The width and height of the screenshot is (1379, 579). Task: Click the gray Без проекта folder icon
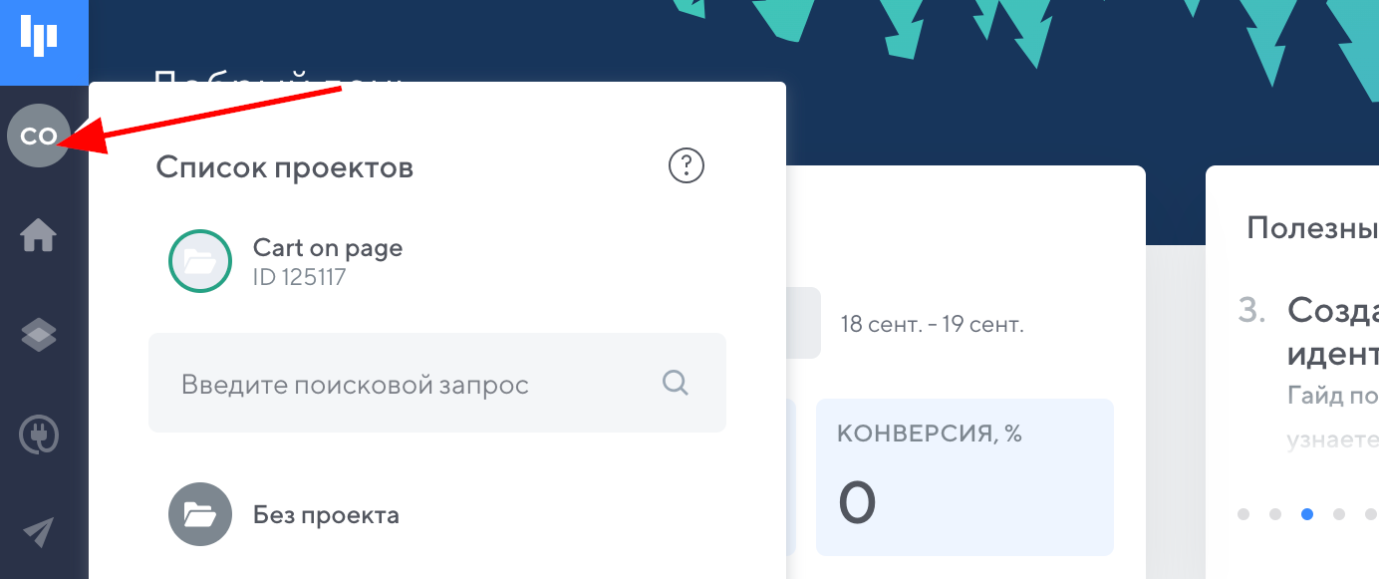[200, 515]
